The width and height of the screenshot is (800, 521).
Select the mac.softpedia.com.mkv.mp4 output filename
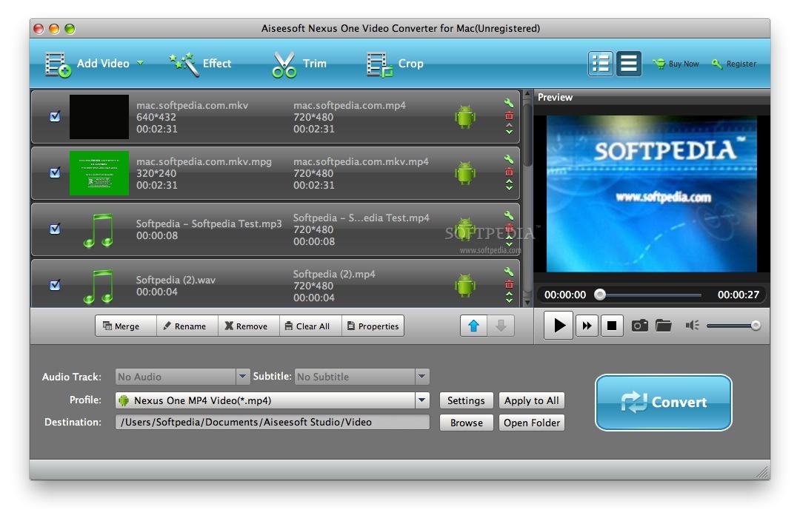(x=361, y=161)
